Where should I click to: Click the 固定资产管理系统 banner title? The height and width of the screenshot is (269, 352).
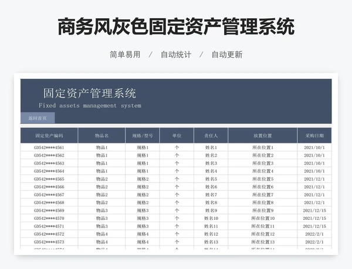coord(90,93)
